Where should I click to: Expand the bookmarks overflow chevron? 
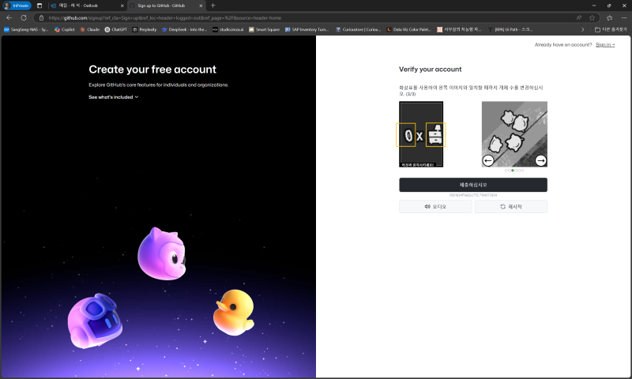pyautogui.click(x=582, y=29)
